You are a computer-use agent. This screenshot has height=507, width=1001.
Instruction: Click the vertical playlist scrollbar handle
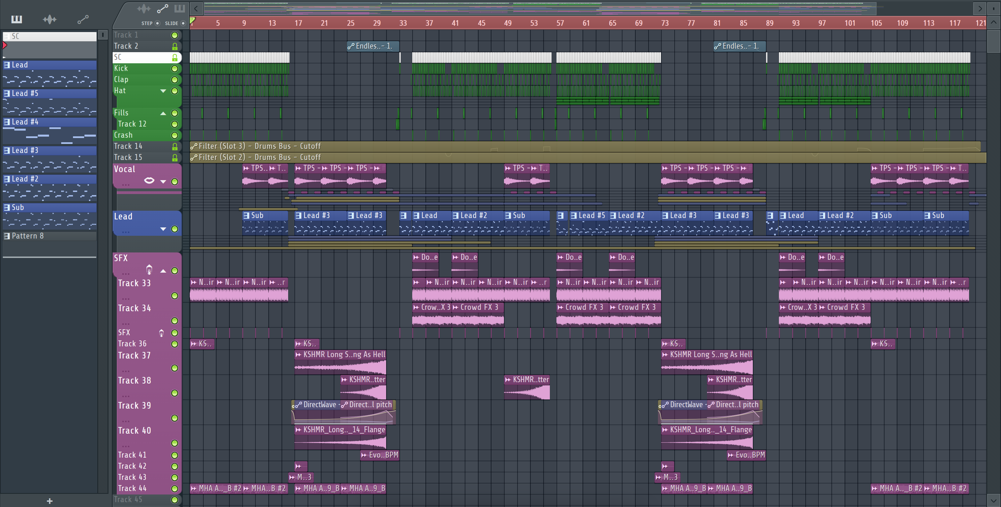pyautogui.click(x=993, y=42)
